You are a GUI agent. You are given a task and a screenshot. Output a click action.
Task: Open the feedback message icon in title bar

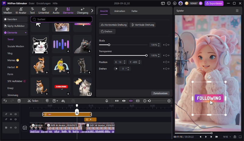tap(169, 3)
